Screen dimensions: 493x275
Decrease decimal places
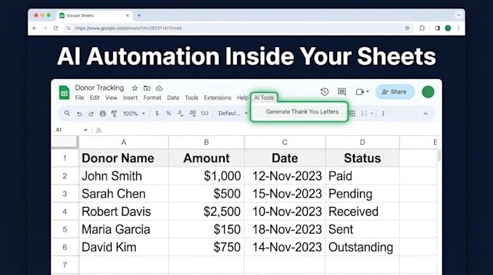pos(180,114)
